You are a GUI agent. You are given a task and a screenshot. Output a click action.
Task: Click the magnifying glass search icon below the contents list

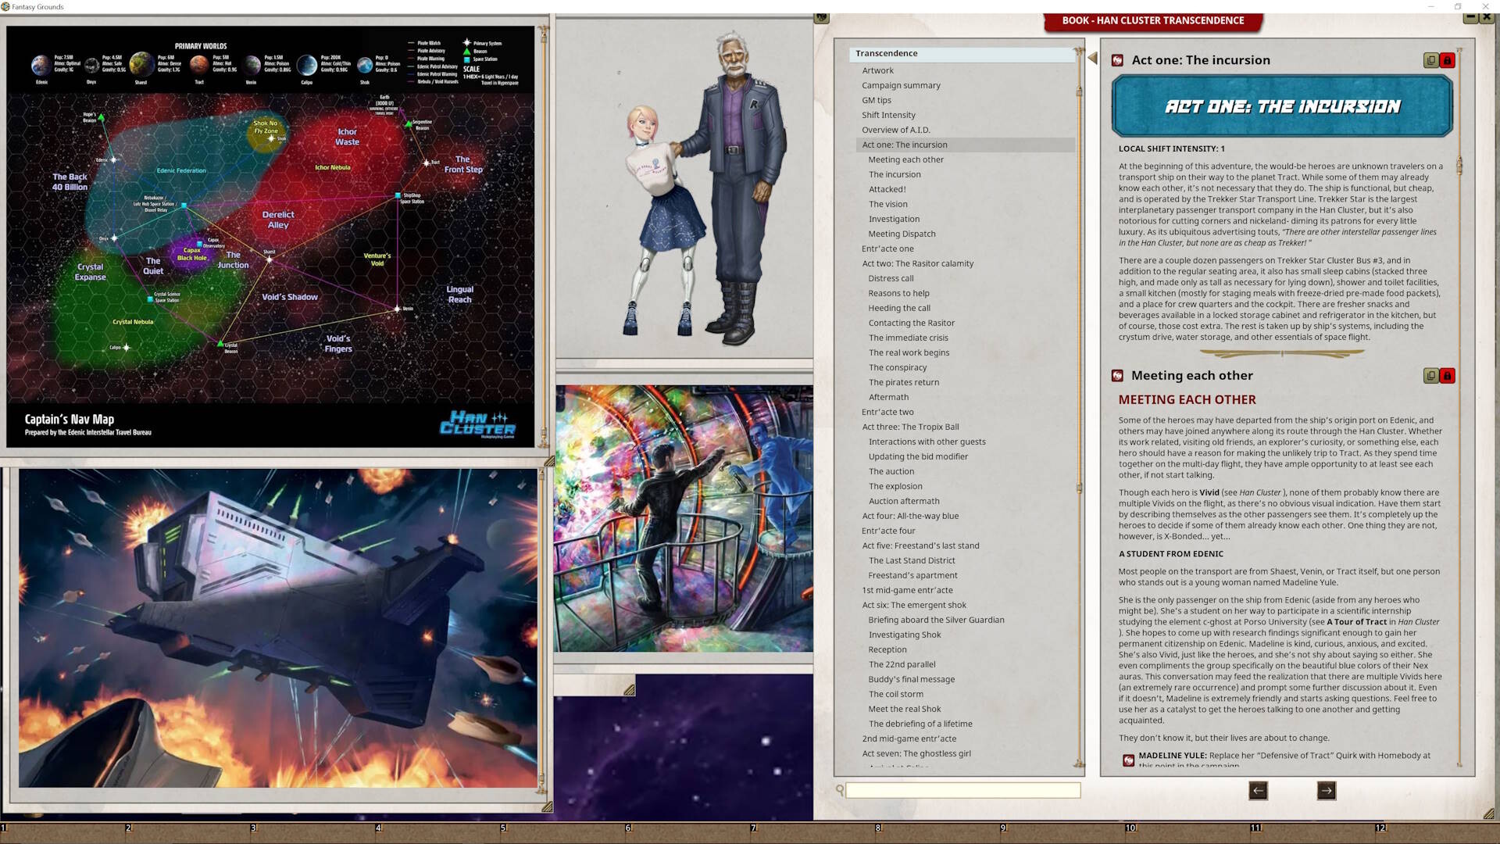pos(840,790)
